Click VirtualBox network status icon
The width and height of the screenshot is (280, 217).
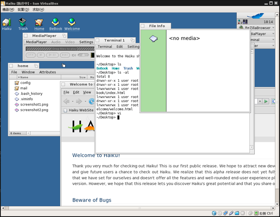[x=225, y=213]
